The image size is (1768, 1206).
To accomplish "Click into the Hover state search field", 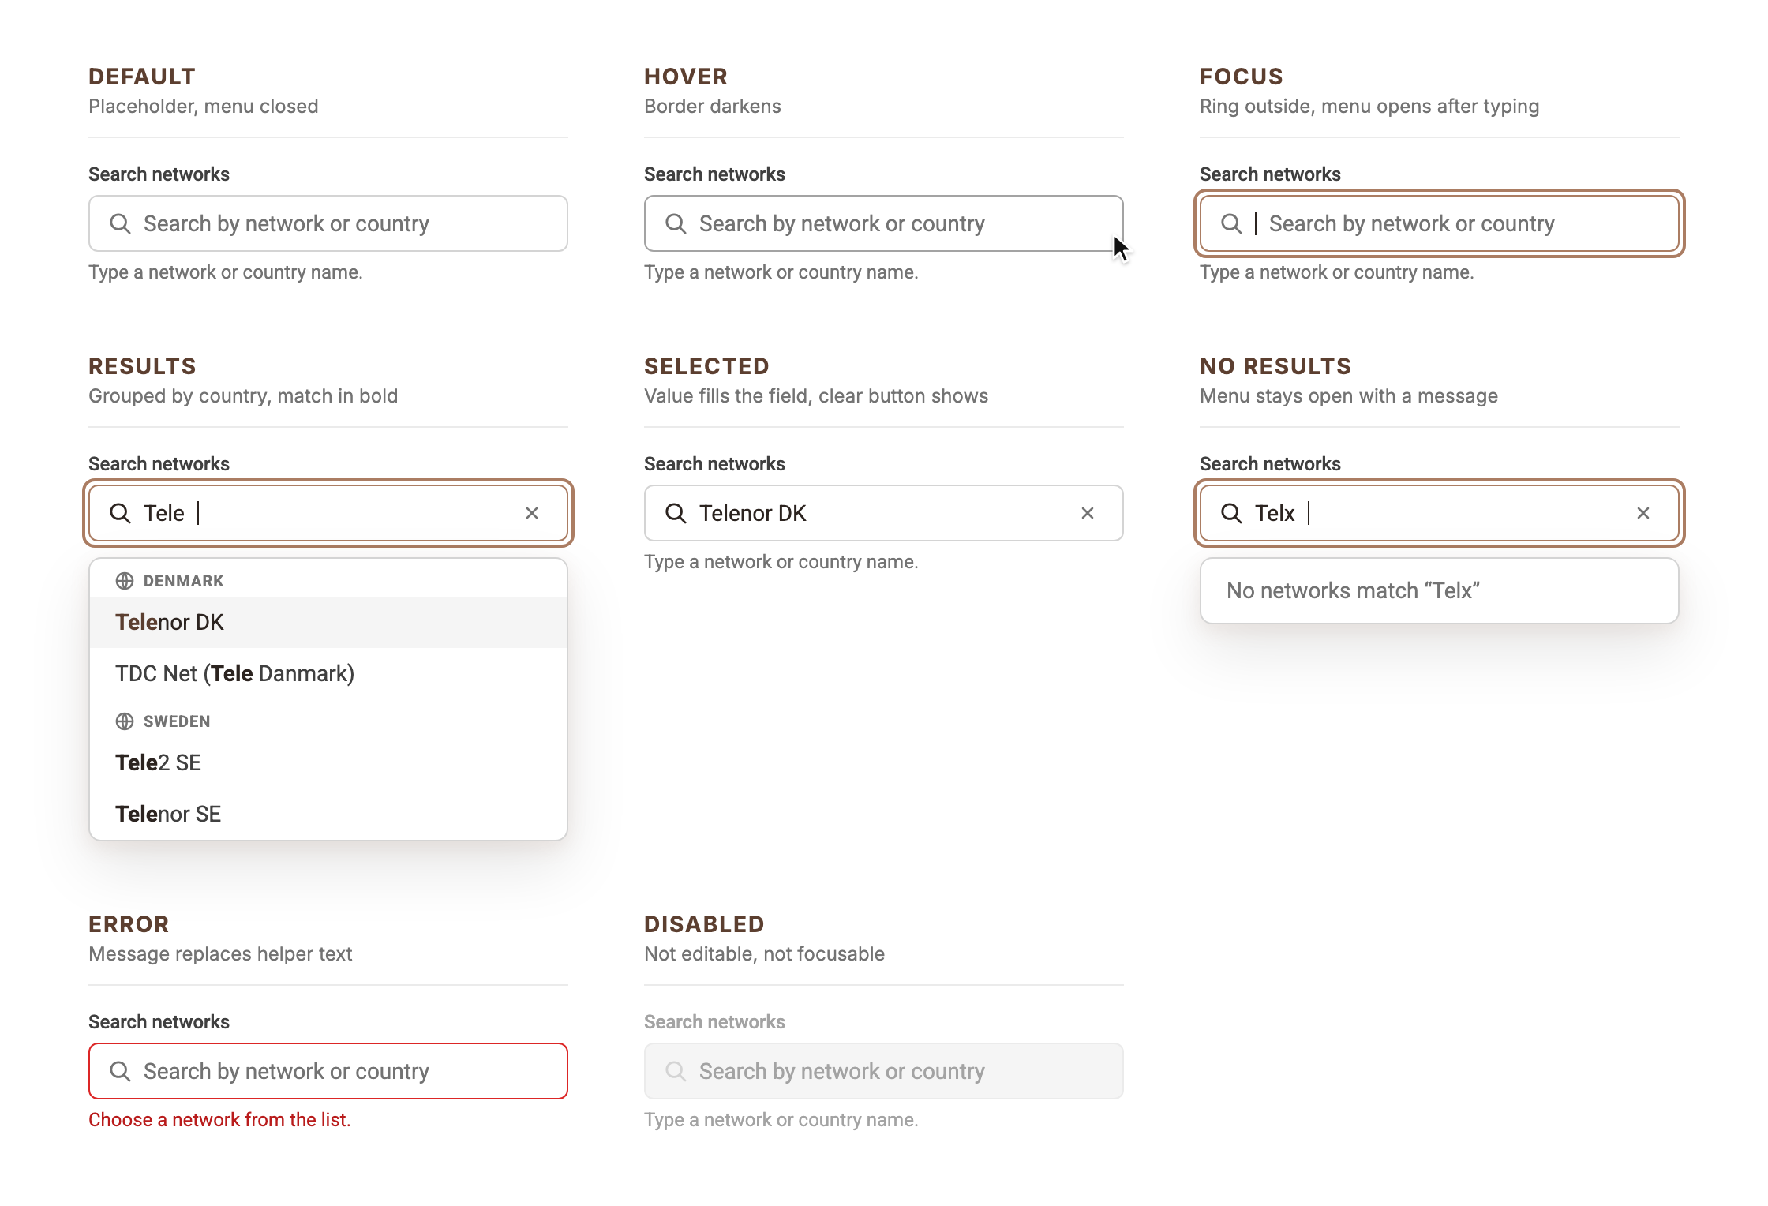I will click(x=884, y=223).
